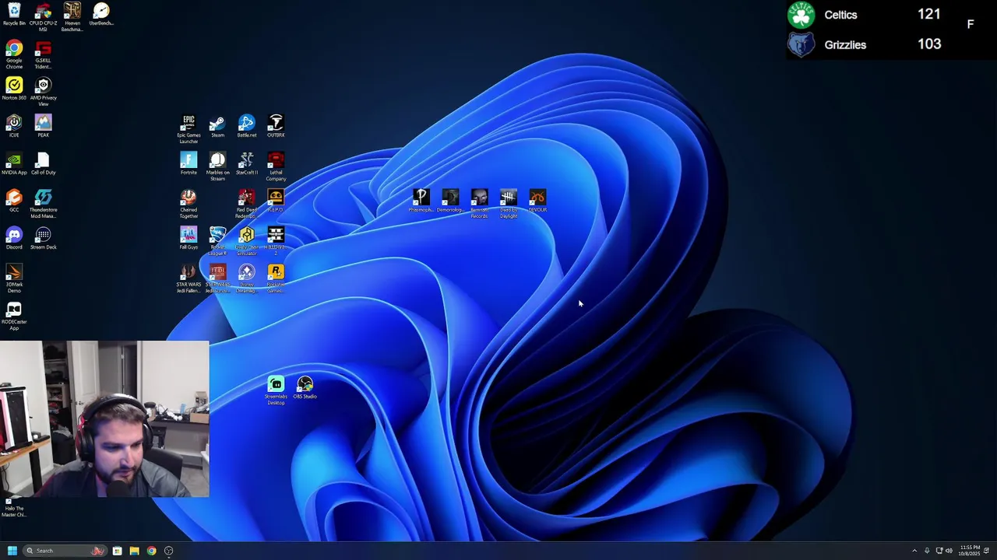Open the Recycle Bin desktop icon
The height and width of the screenshot is (560, 997).
14,14
